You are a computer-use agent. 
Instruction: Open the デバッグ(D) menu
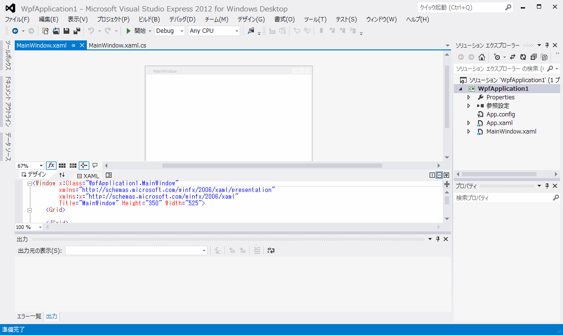pos(182,19)
